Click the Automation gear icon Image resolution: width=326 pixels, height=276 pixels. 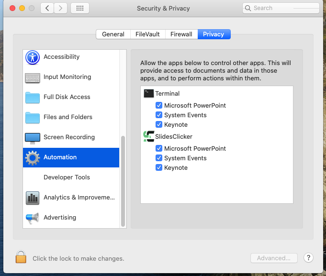[x=33, y=158]
